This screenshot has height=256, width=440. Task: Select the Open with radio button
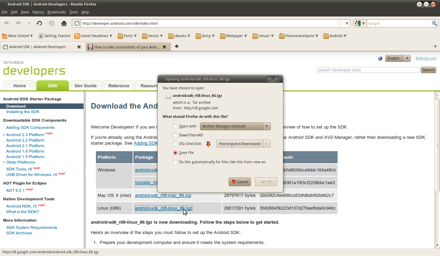coord(176,126)
